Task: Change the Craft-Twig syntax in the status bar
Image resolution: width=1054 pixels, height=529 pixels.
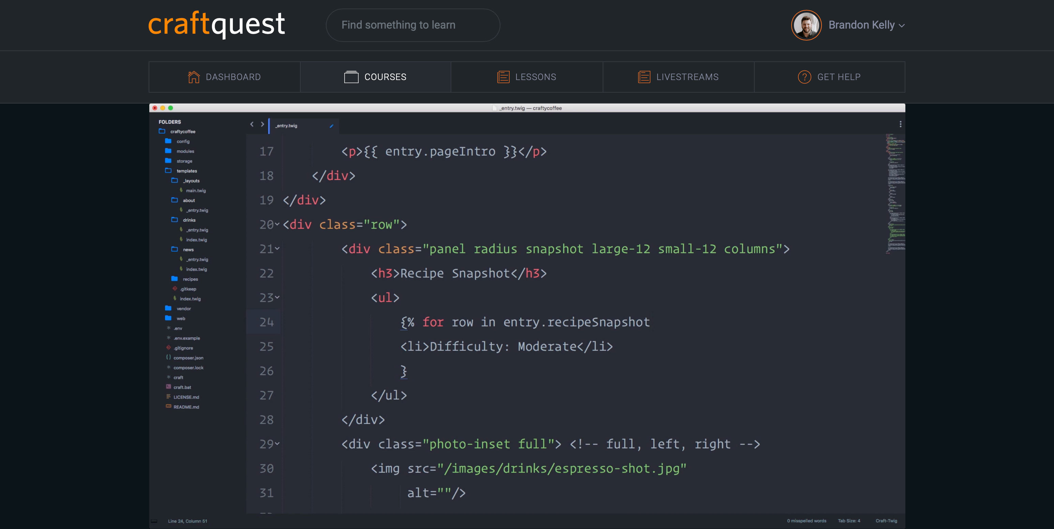Action: [x=886, y=521]
